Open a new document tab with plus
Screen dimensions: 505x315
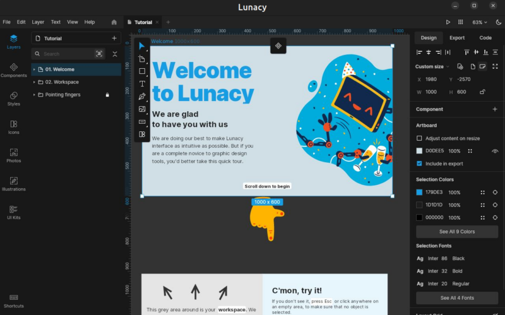tap(168, 22)
